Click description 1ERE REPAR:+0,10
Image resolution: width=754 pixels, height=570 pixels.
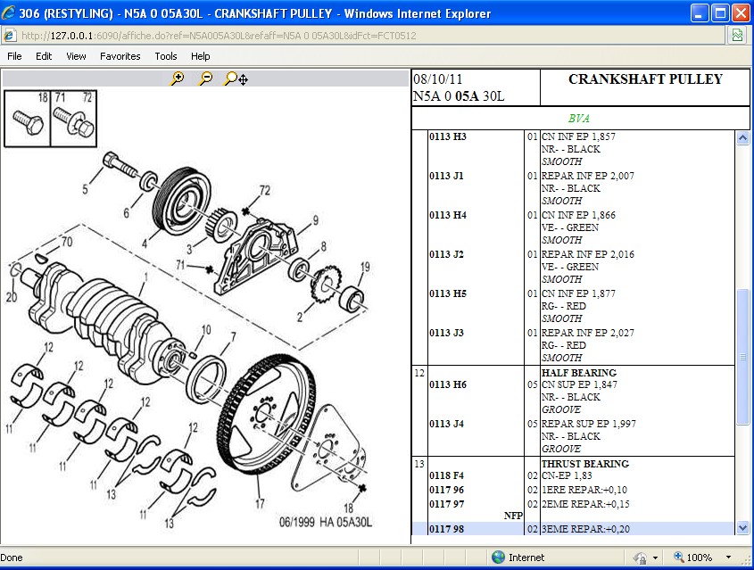584,490
